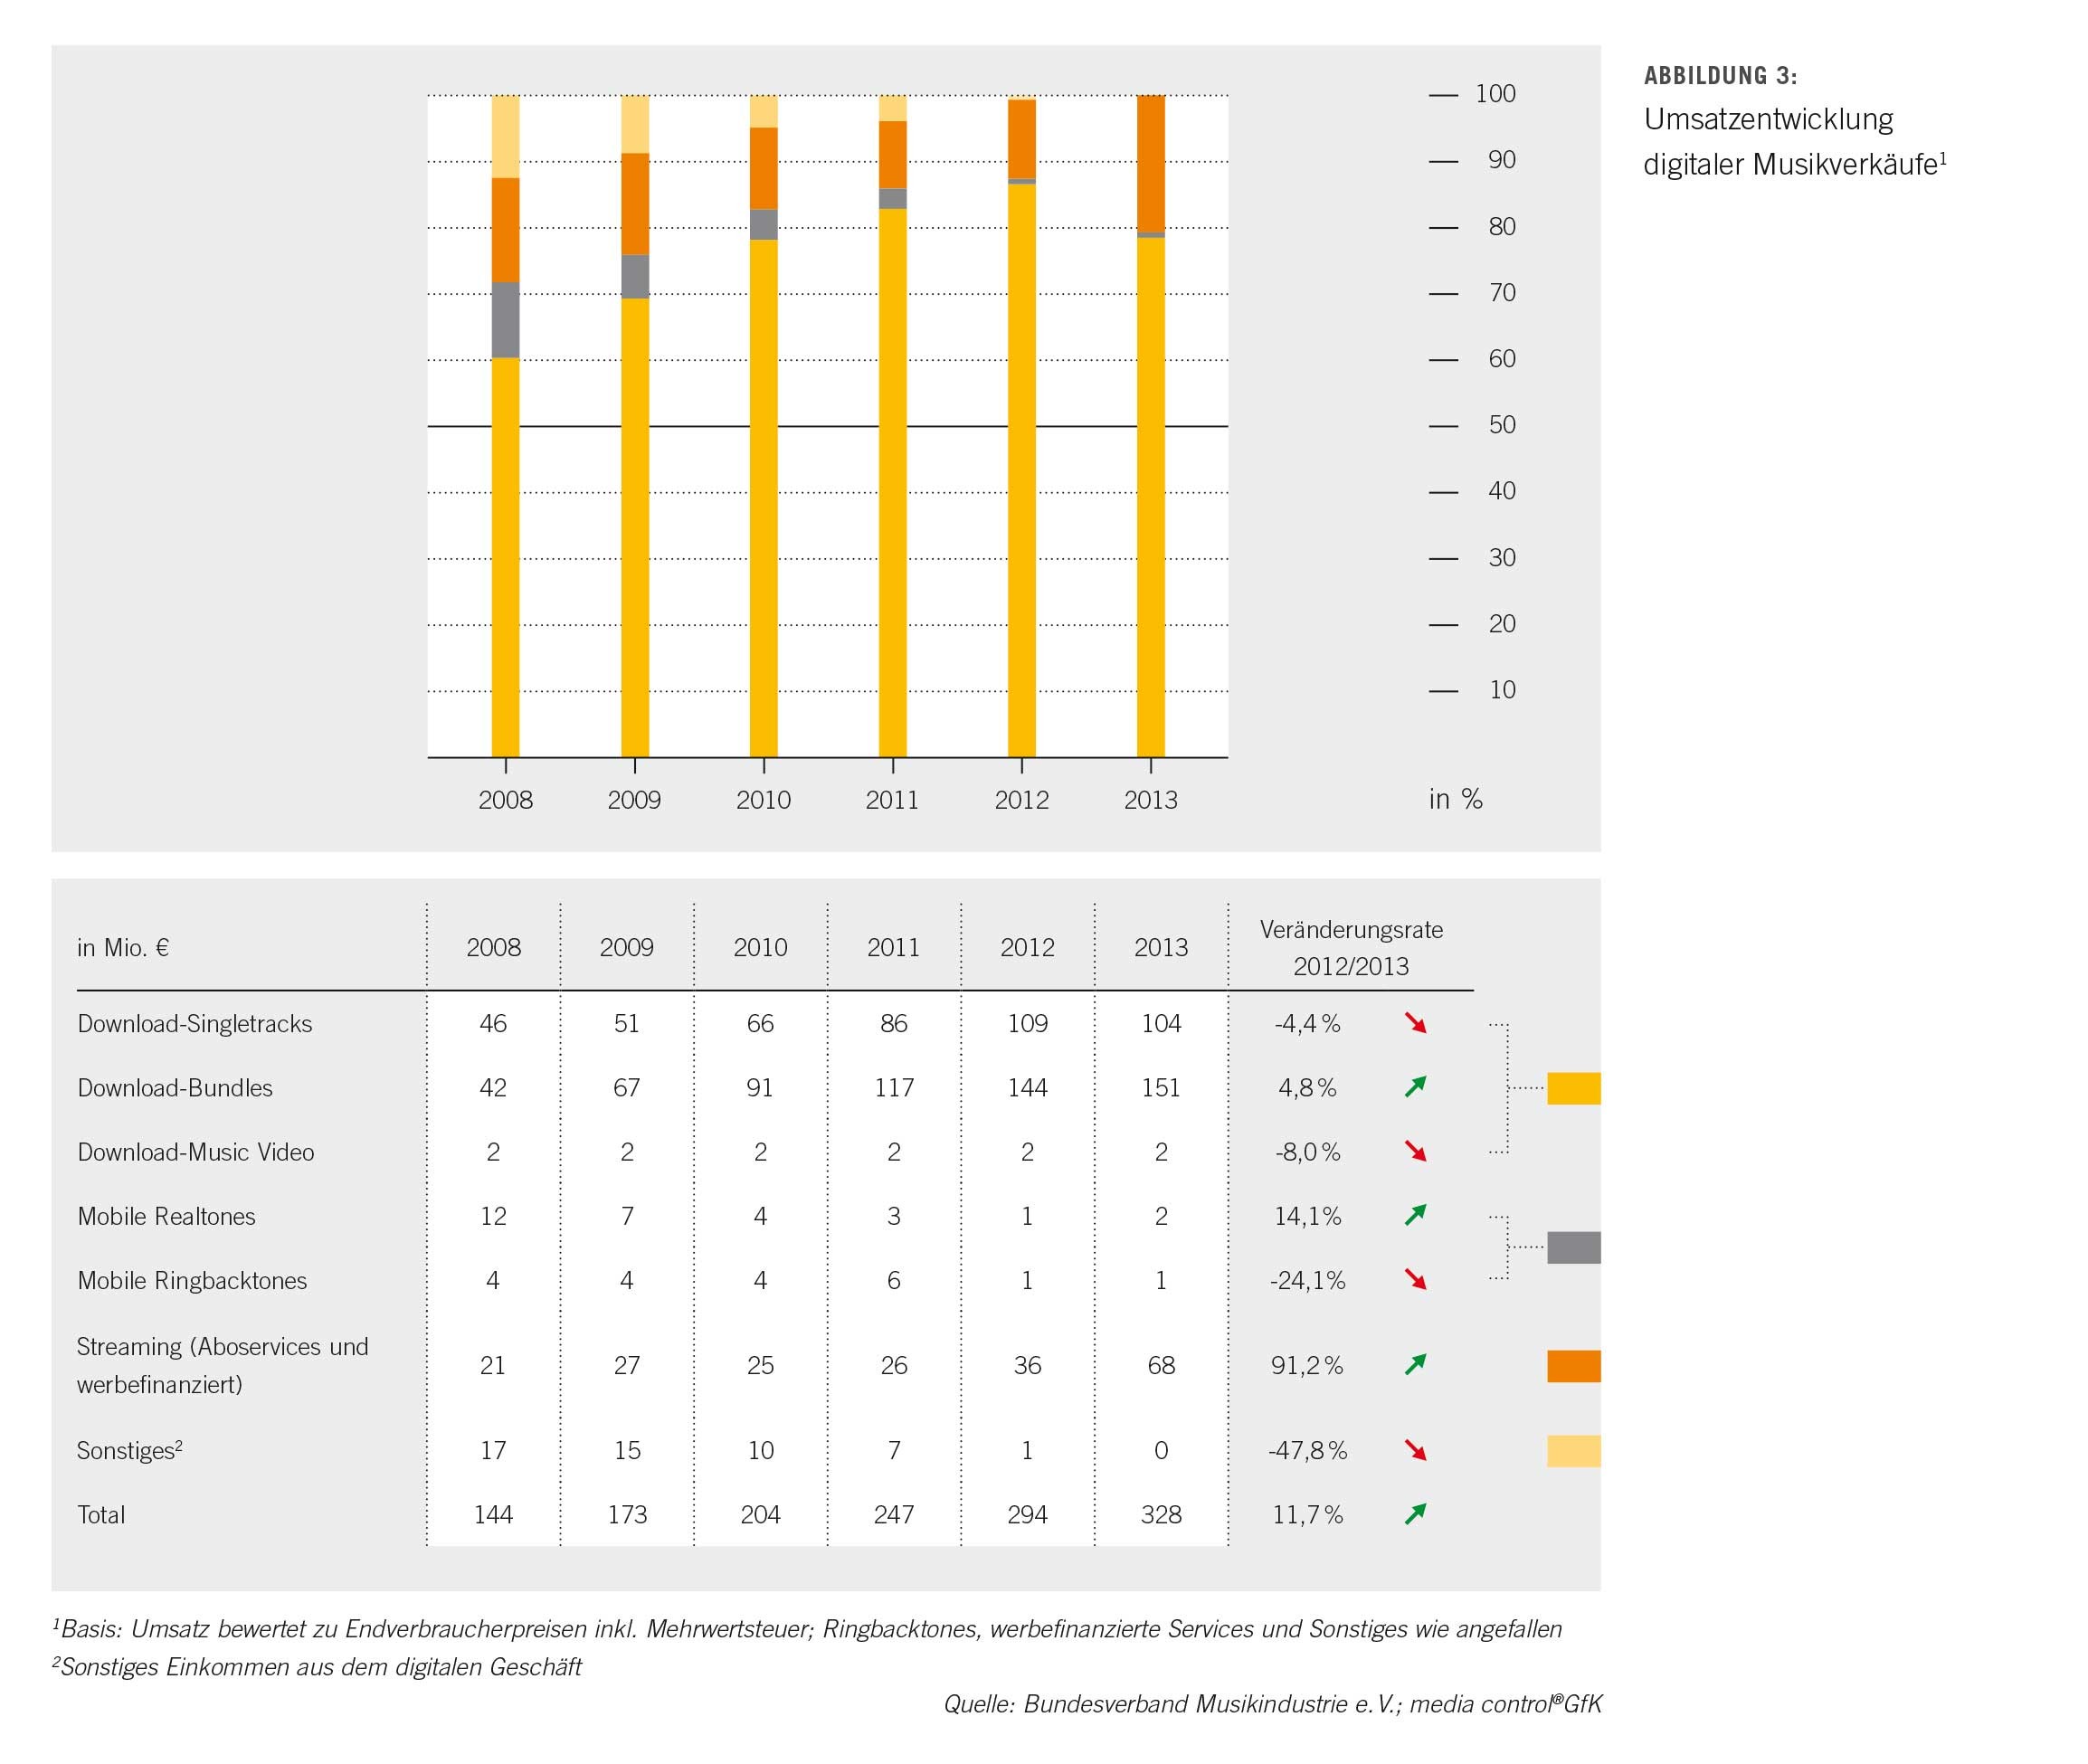
Task: Click the gray segment of 2009 bar
Action: pos(635,277)
